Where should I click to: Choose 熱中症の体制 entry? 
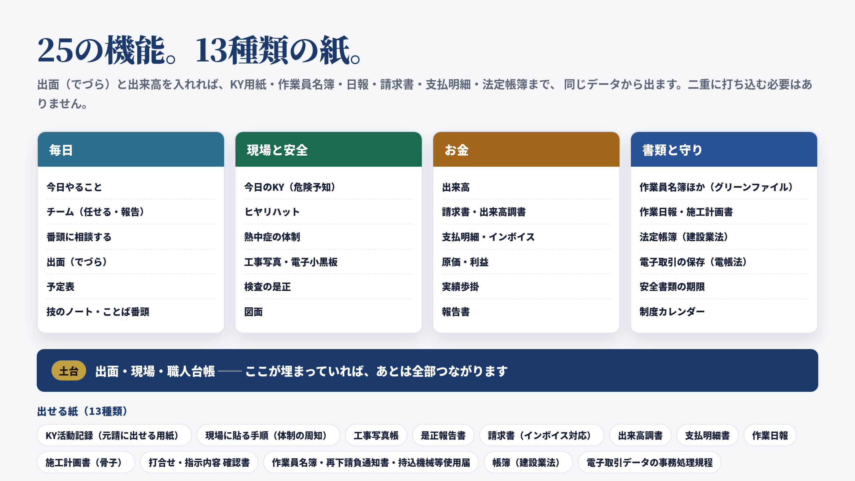pos(329,237)
